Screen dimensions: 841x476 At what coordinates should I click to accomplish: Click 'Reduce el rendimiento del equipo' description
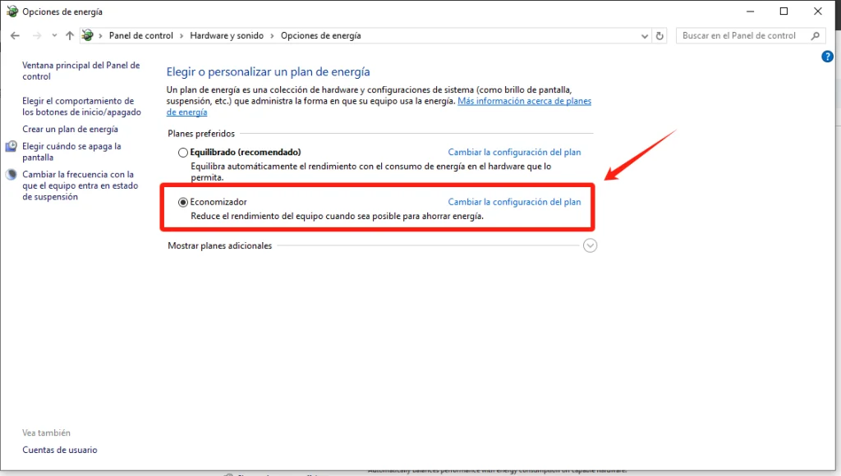coord(338,216)
